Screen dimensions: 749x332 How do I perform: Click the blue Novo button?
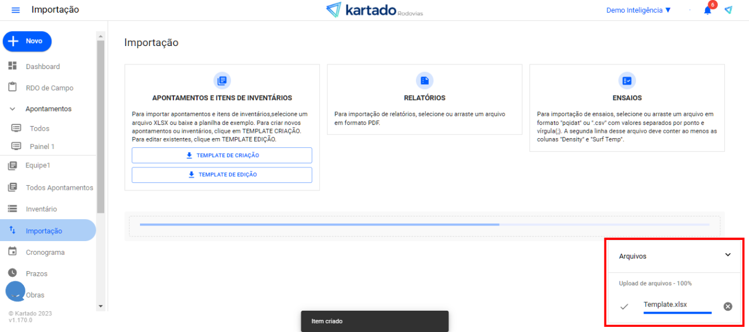27,41
